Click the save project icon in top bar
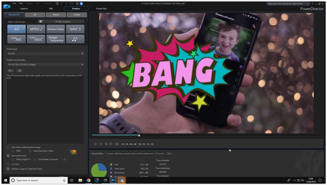This screenshot has height=185, width=327. tap(57, 3)
